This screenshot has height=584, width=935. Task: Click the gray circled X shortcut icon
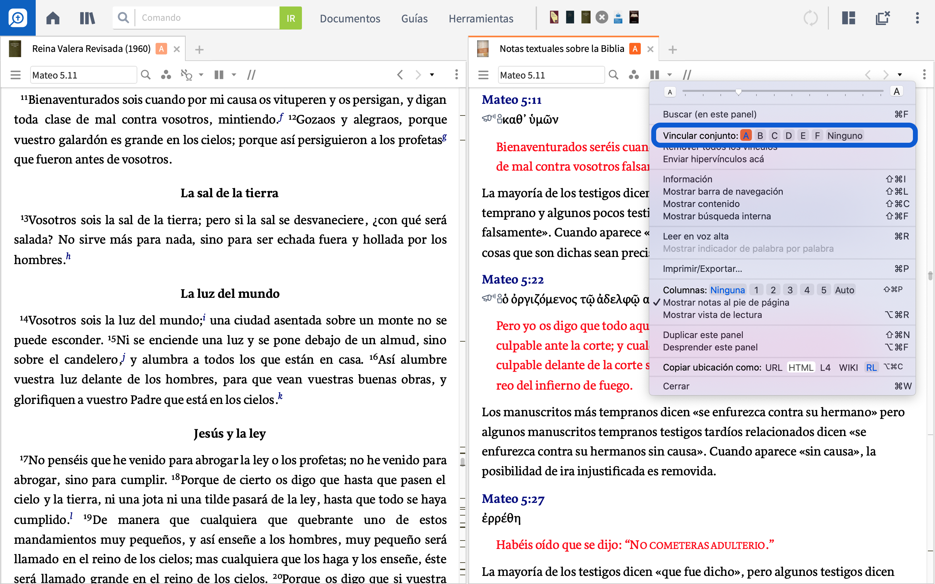602,18
